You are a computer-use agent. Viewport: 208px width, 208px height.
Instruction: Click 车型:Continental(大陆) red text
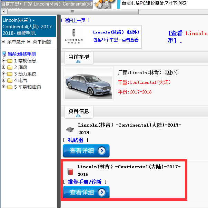coord(144,82)
